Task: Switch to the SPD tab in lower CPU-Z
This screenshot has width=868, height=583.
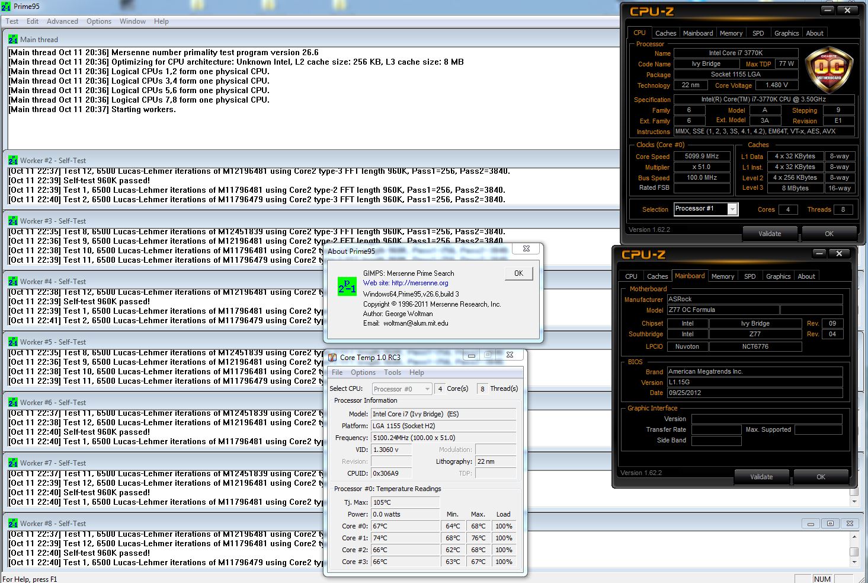Action: click(x=750, y=276)
